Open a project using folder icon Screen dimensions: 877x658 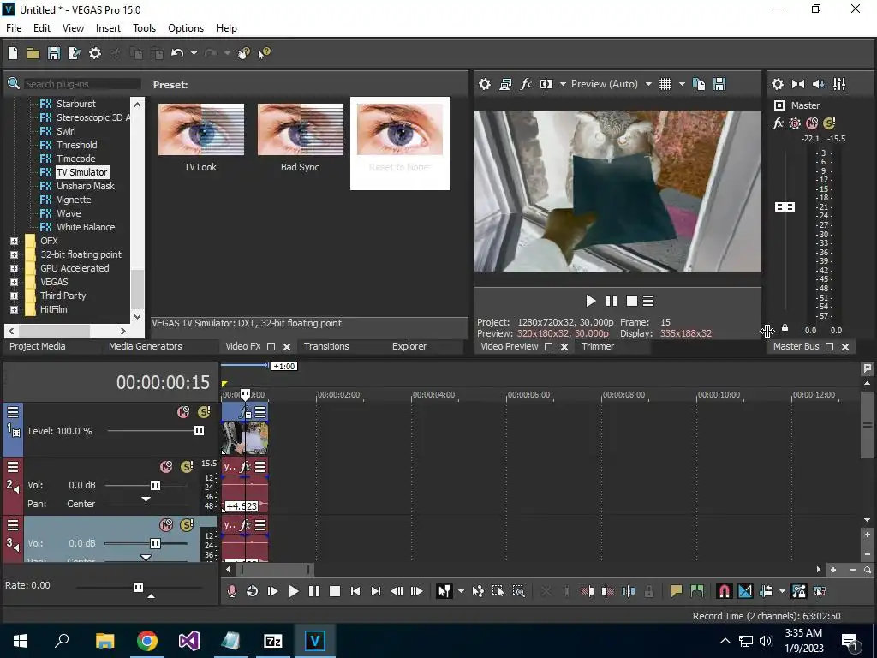[x=33, y=53]
